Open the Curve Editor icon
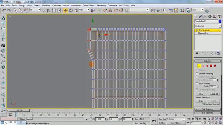 (170, 10)
